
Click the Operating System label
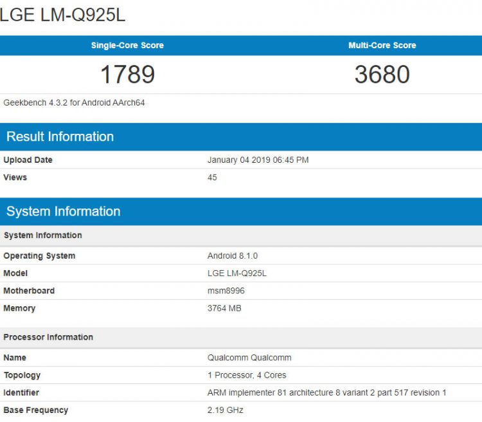(x=39, y=256)
